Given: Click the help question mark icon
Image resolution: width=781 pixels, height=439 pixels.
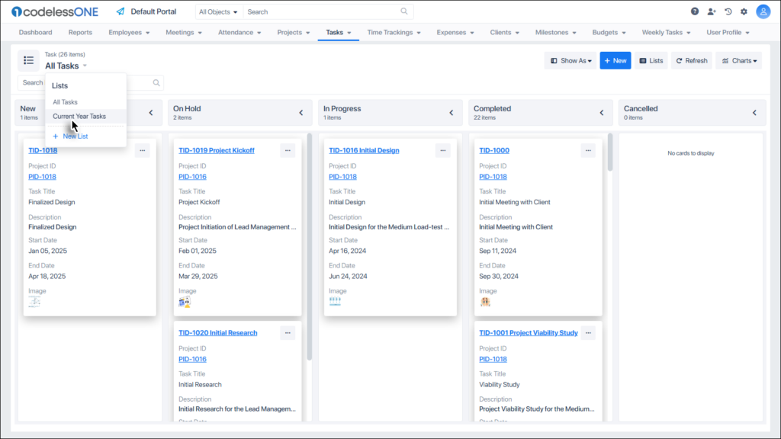Looking at the screenshot, I should point(695,11).
